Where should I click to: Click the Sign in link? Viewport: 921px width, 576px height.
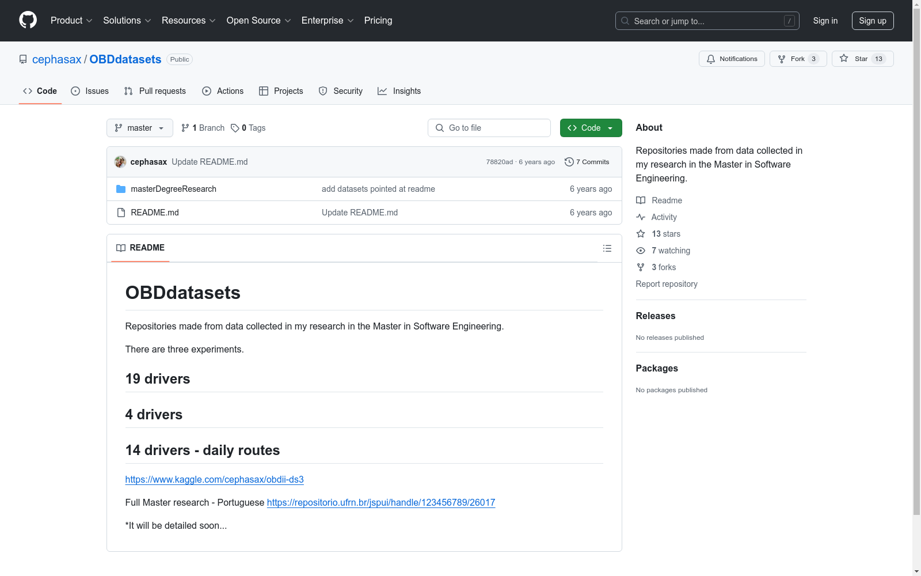pos(825,21)
